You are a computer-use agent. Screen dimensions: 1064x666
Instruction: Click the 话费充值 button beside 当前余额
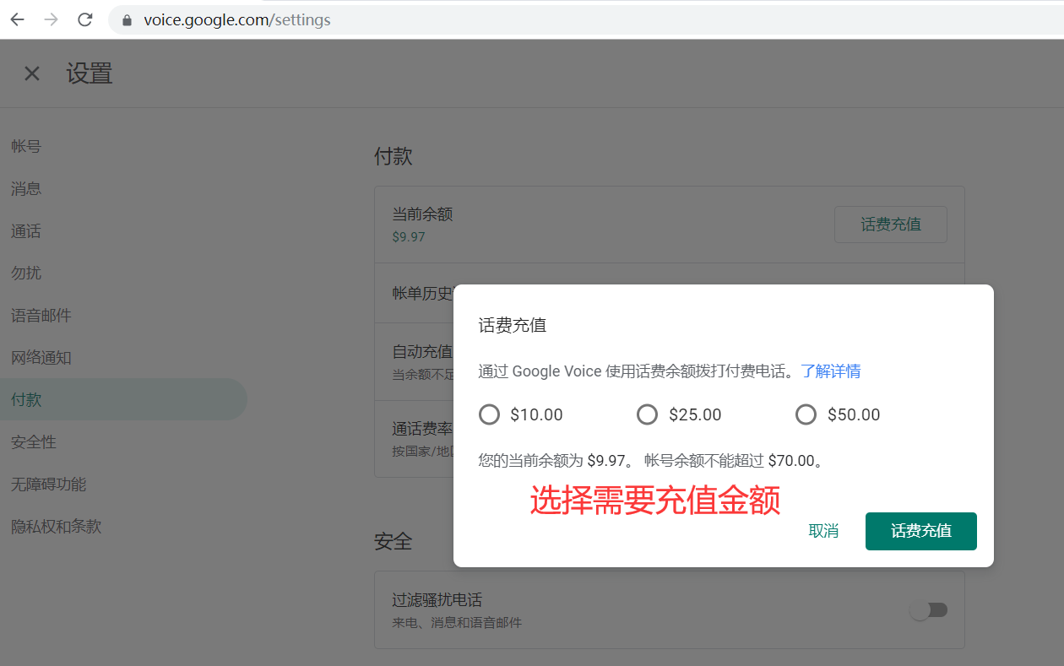(x=891, y=225)
